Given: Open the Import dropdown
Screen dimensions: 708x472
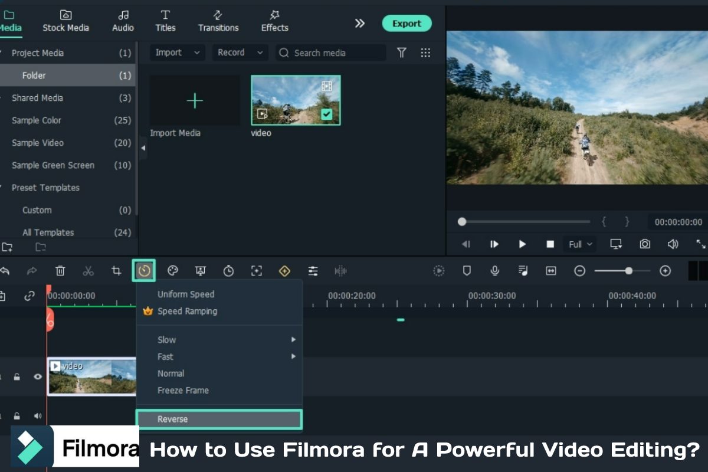Looking at the screenshot, I should pyautogui.click(x=178, y=53).
